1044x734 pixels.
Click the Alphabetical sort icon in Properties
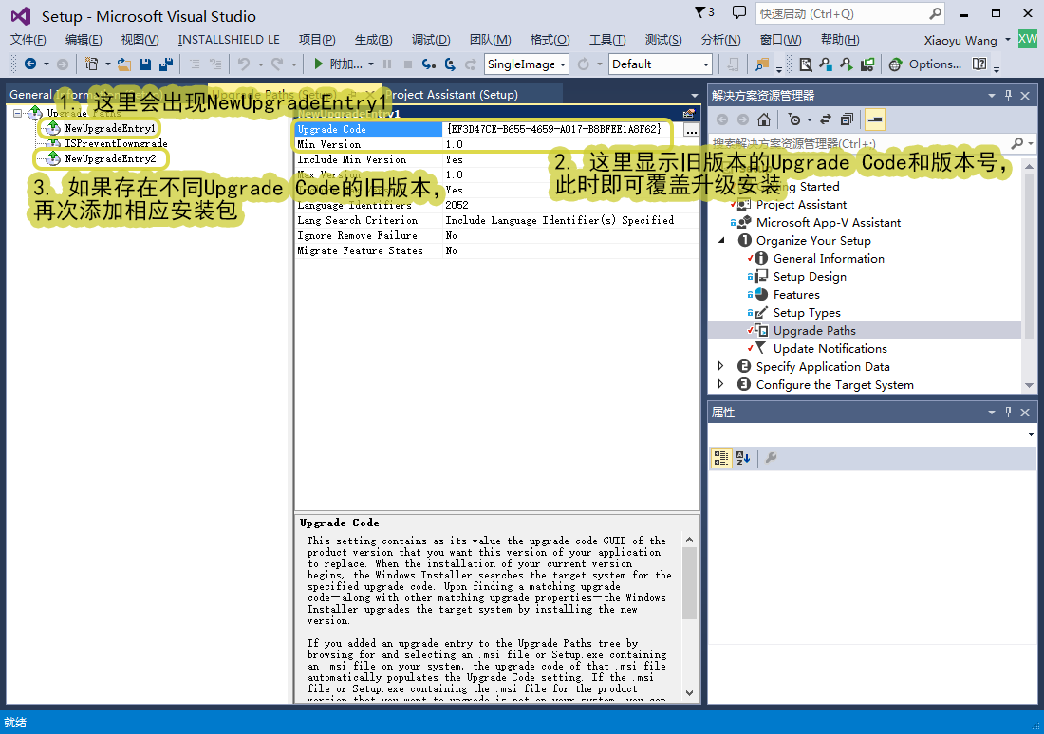743,458
